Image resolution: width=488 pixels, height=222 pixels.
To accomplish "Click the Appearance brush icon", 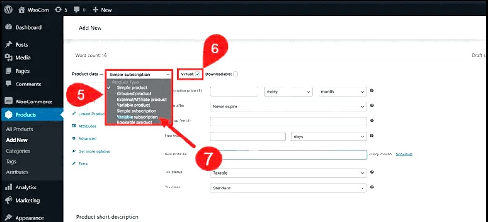I will coord(9,218).
